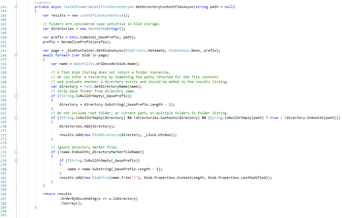Click line number 186 in the margin

pyautogui.click(x=3, y=194)
